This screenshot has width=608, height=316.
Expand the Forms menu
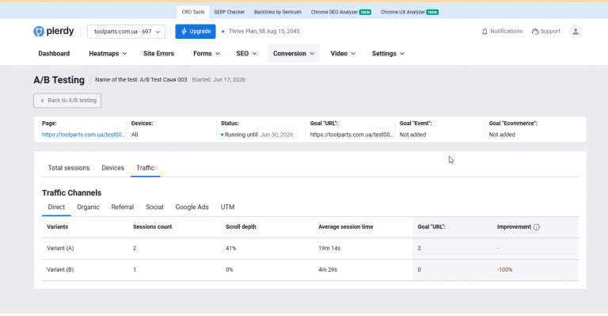207,54
